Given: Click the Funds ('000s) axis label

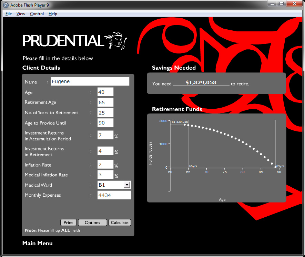Looking at the screenshot, I should point(150,154).
